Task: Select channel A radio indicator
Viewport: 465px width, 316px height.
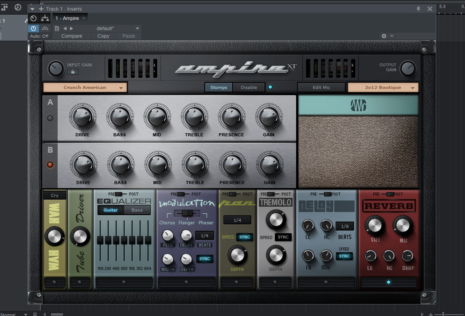Action: pos(50,119)
